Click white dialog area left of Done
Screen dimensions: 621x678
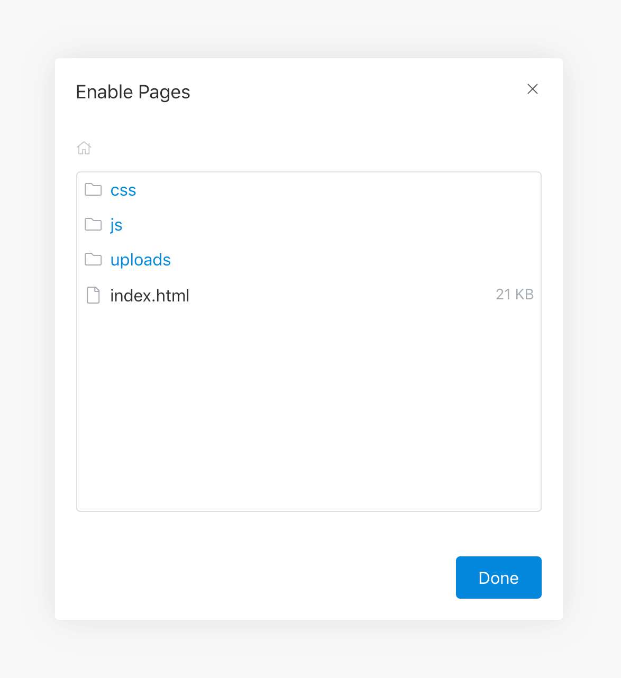coord(264,578)
